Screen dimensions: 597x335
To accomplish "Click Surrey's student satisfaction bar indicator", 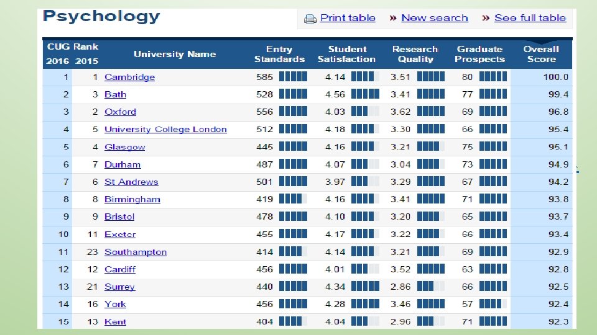I will point(365,287).
